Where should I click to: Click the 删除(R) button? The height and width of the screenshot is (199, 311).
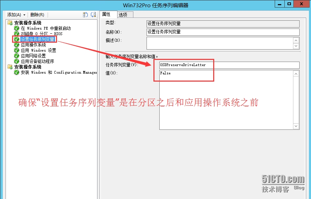pos(37,15)
